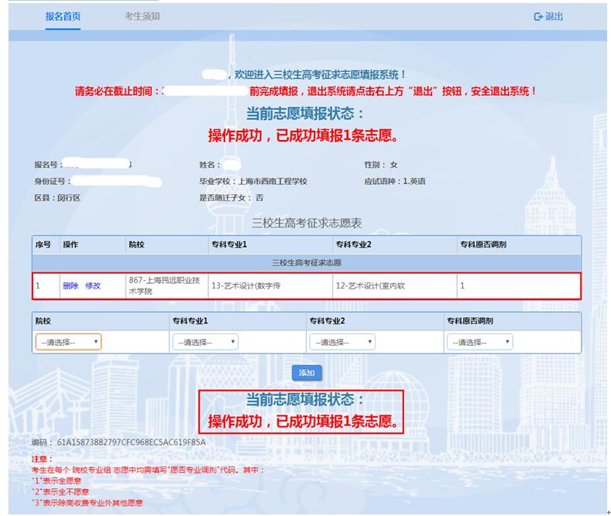
Task: Click the 应试语种：1.英语 text
Action: 395,181
